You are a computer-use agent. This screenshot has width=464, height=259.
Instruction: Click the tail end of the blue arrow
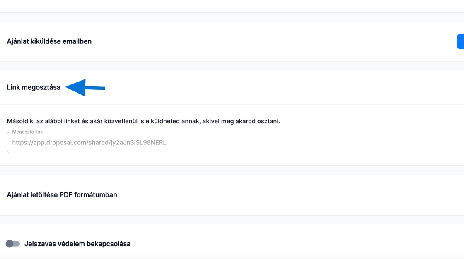[x=103, y=88]
